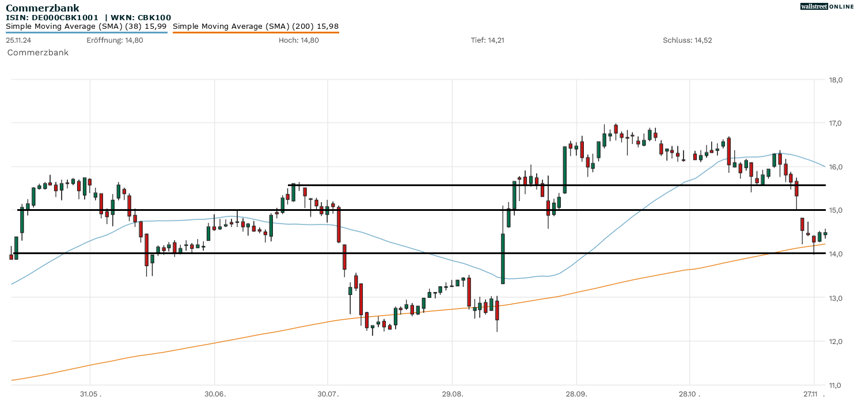
Task: Click the 25.11.24 date label
Action: [x=18, y=40]
